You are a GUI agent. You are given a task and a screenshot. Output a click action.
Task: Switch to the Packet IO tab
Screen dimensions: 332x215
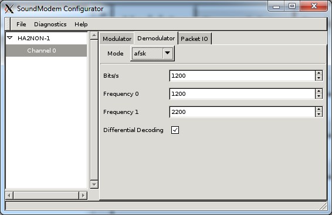[194, 39]
